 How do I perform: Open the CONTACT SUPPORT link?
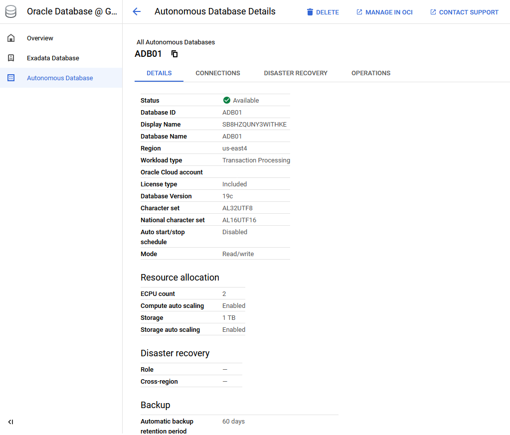coord(464,12)
